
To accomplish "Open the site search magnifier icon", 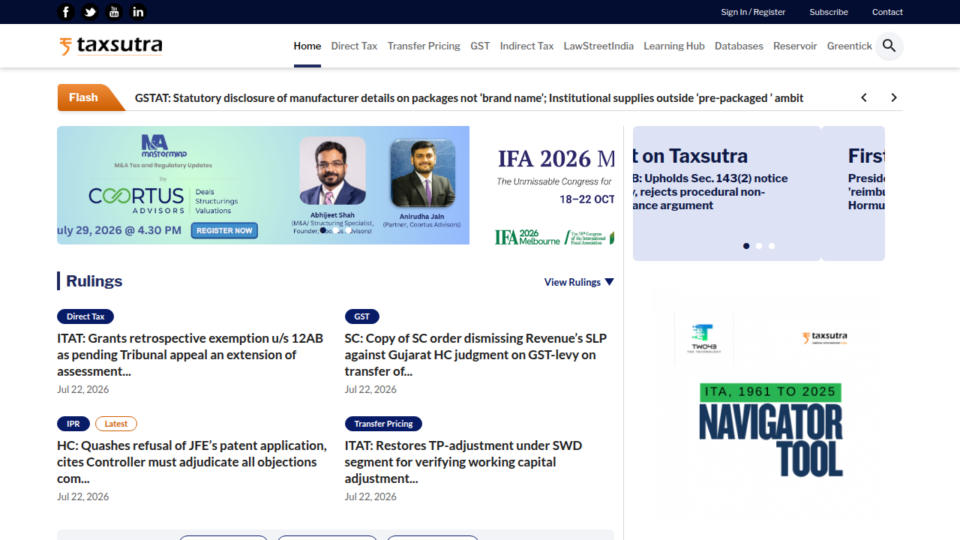I will pyautogui.click(x=889, y=46).
